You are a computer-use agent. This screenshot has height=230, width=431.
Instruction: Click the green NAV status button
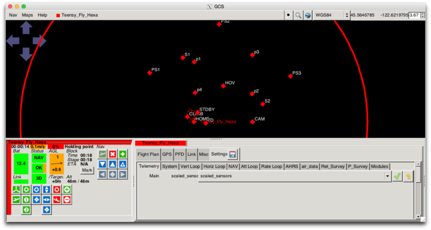[39, 158]
